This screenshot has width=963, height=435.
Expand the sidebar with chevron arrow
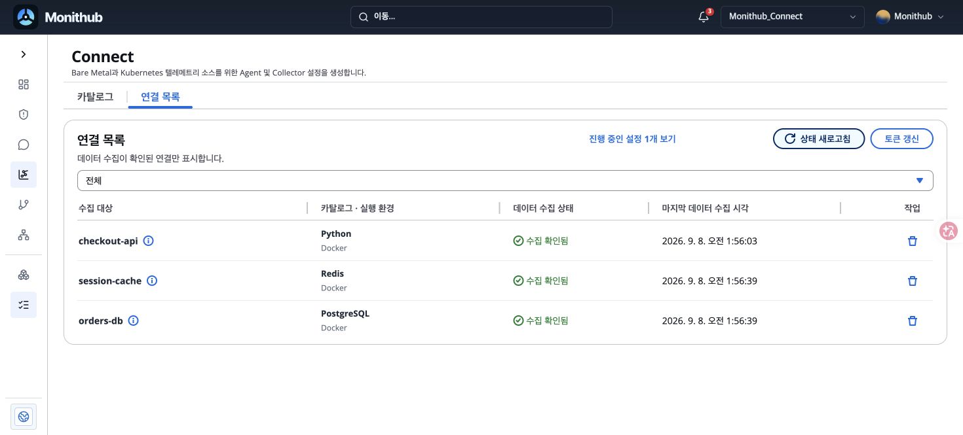tap(24, 54)
